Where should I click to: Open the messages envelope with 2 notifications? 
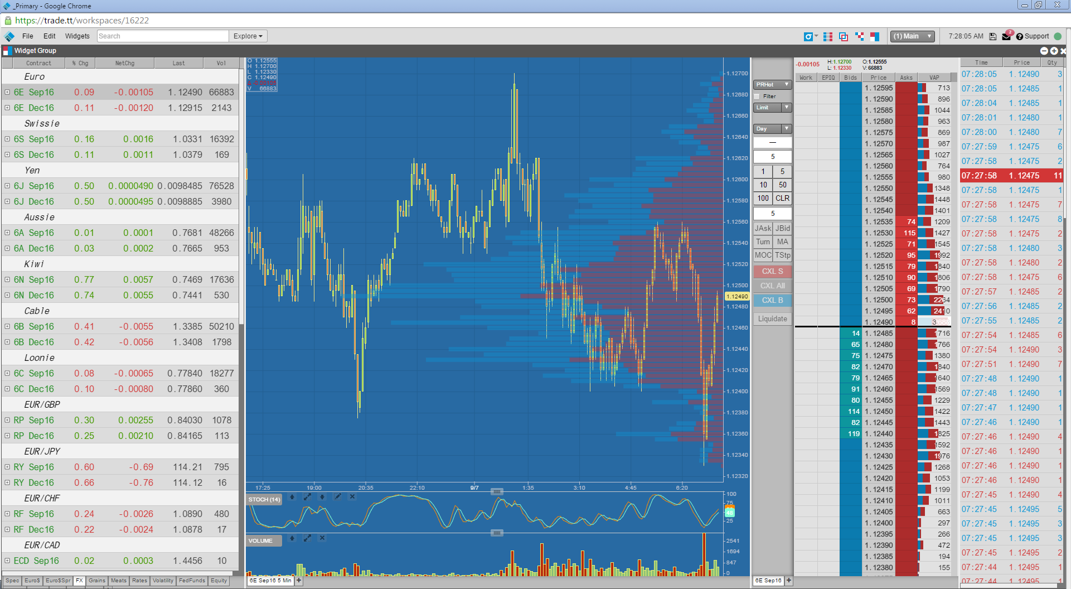[1007, 36]
